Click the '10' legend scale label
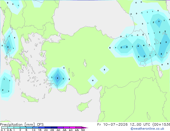The height and width of the screenshot is (131, 170). [x=34, y=130]
